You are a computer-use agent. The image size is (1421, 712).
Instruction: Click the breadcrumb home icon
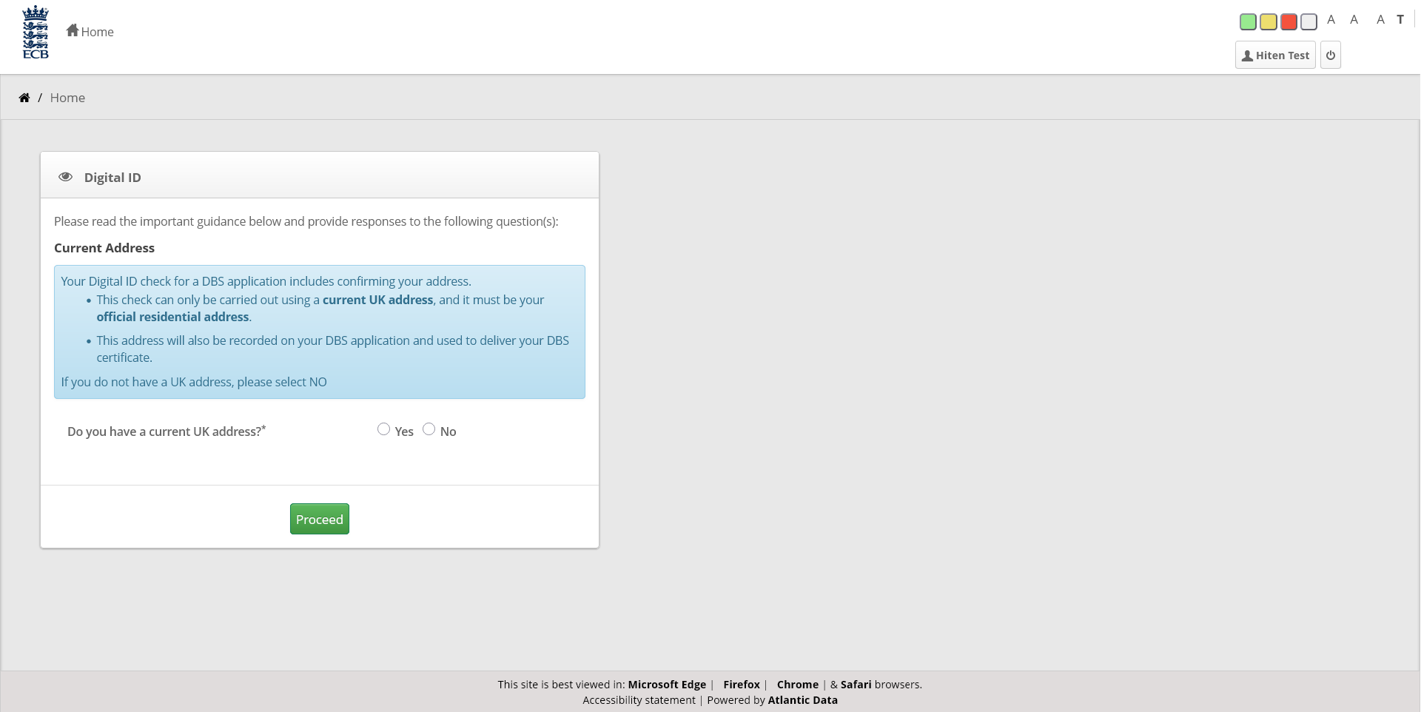pos(24,98)
